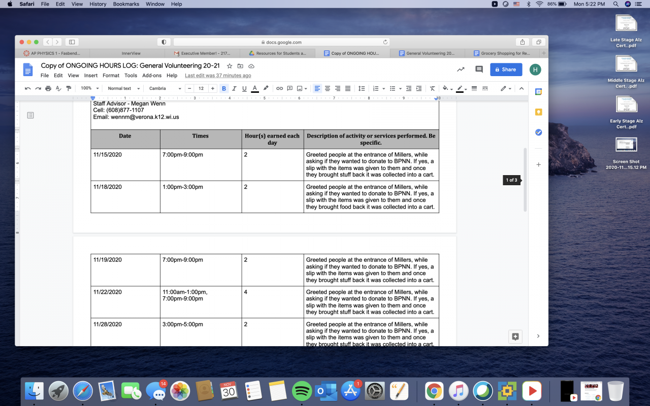Toggle the Safari sidebar

72,42
